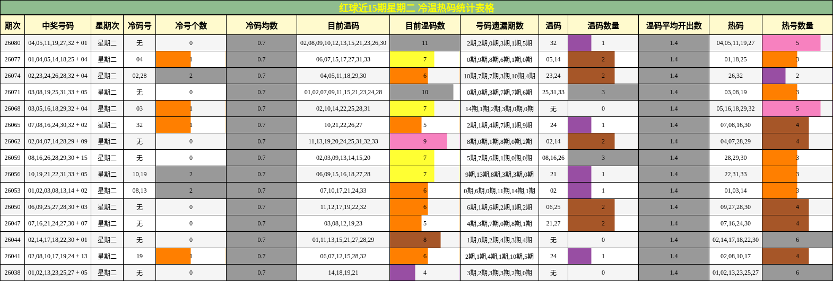Click warm code cell 25,31,33
Image resolution: width=833 pixels, height=281 pixels.
tap(553, 92)
